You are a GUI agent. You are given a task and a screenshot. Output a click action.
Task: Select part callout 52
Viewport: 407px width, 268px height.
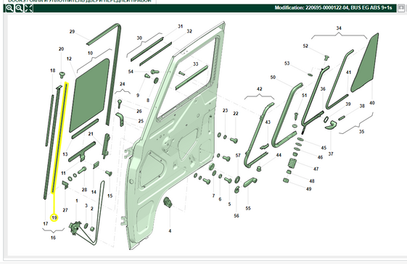(x=305, y=46)
